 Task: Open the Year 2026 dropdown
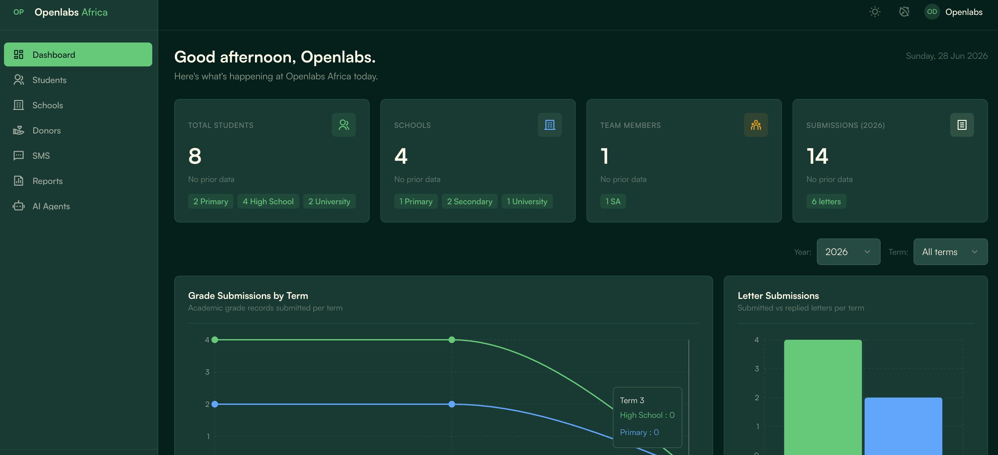[848, 251]
